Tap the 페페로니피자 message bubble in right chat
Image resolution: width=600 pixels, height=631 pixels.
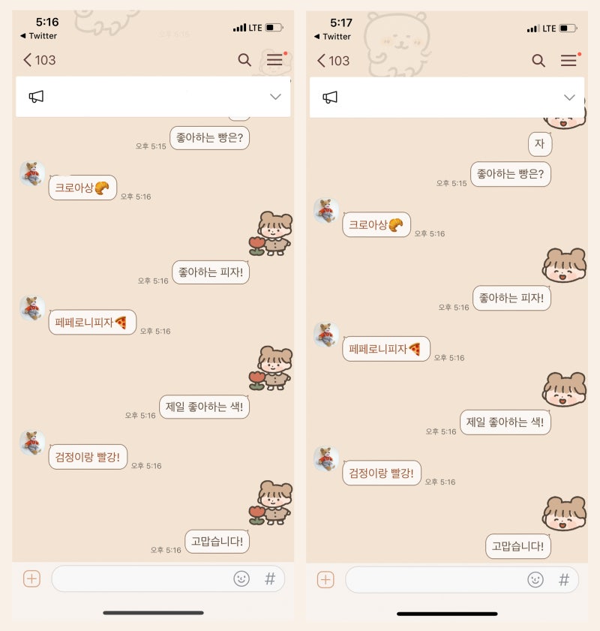386,349
